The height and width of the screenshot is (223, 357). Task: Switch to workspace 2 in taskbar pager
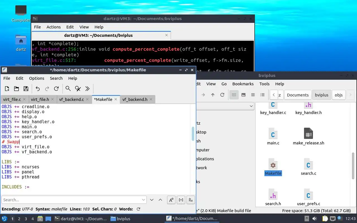(x=19, y=219)
